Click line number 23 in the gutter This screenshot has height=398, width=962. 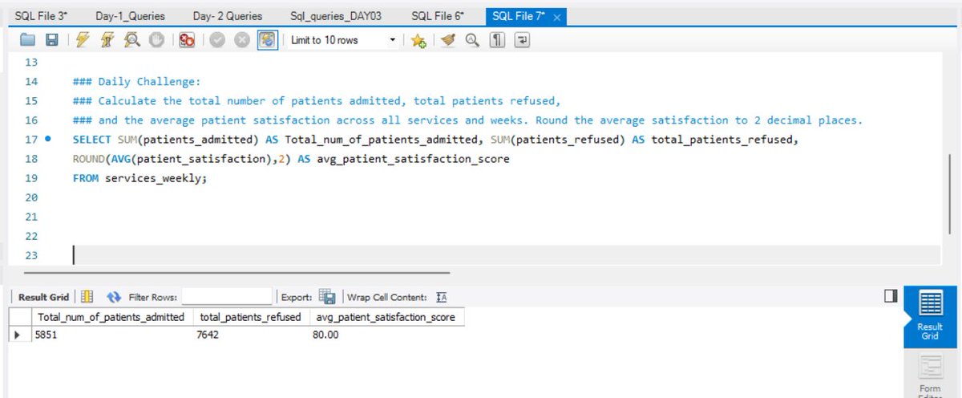point(32,255)
